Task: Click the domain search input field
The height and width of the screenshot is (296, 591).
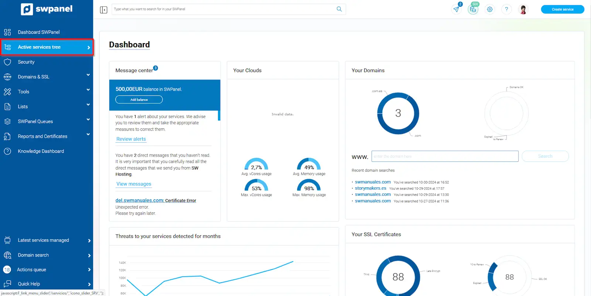Action: [445, 156]
